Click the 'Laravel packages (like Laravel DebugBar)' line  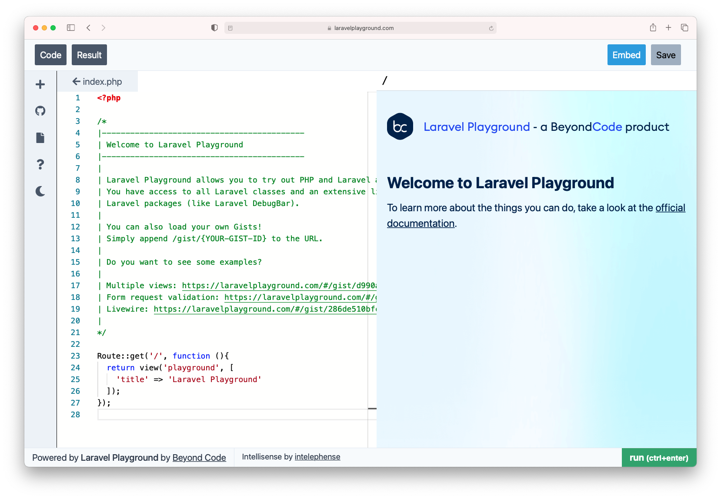click(x=203, y=203)
